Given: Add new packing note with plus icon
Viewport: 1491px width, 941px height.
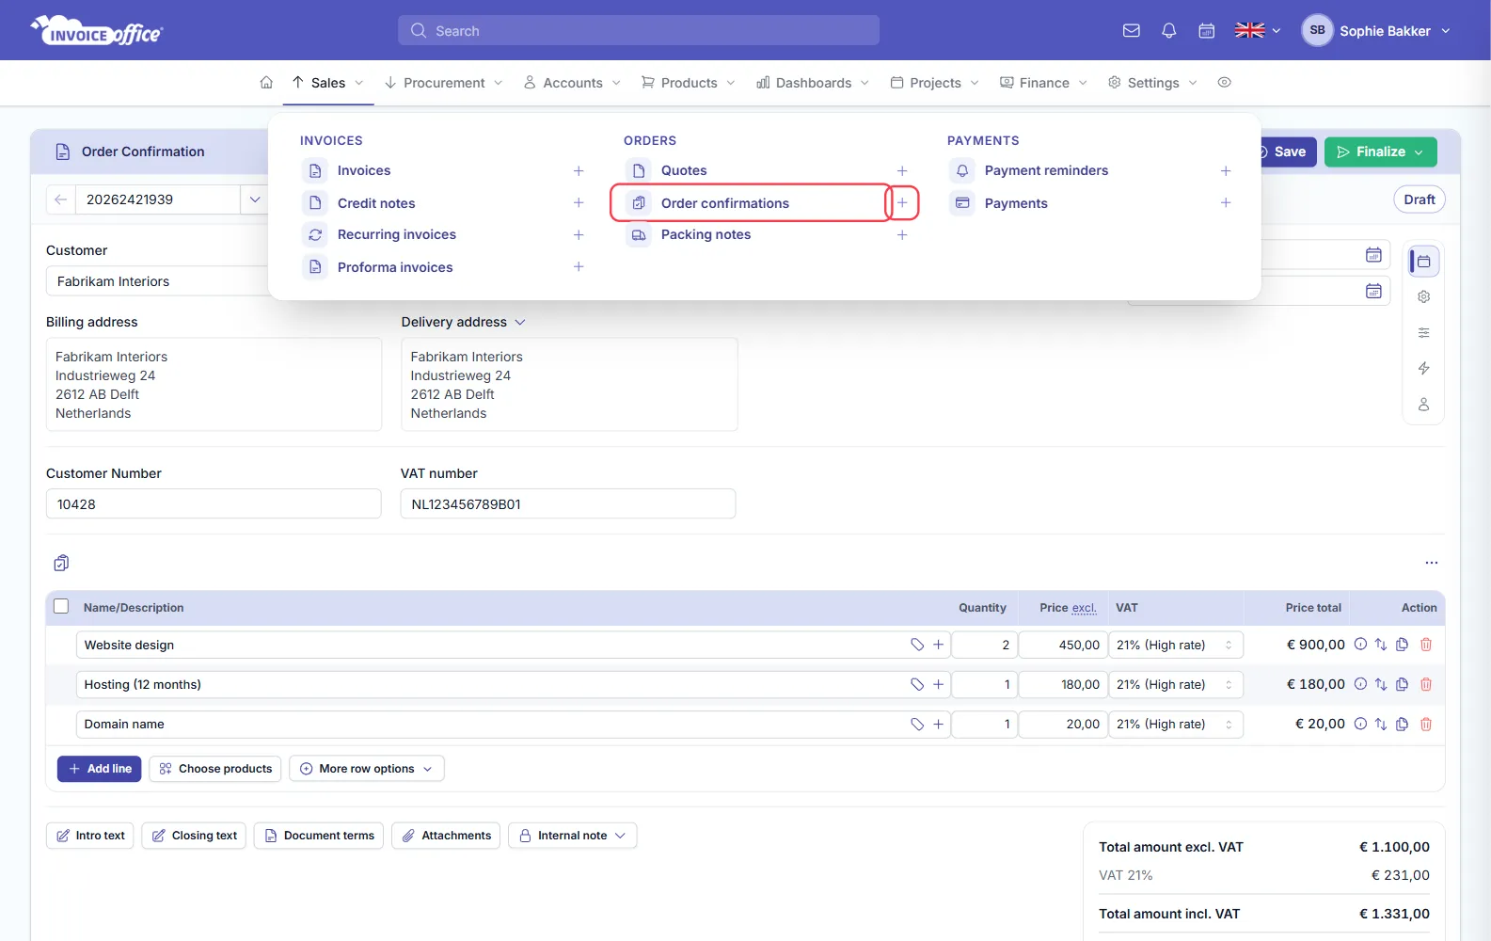Looking at the screenshot, I should coord(902,235).
